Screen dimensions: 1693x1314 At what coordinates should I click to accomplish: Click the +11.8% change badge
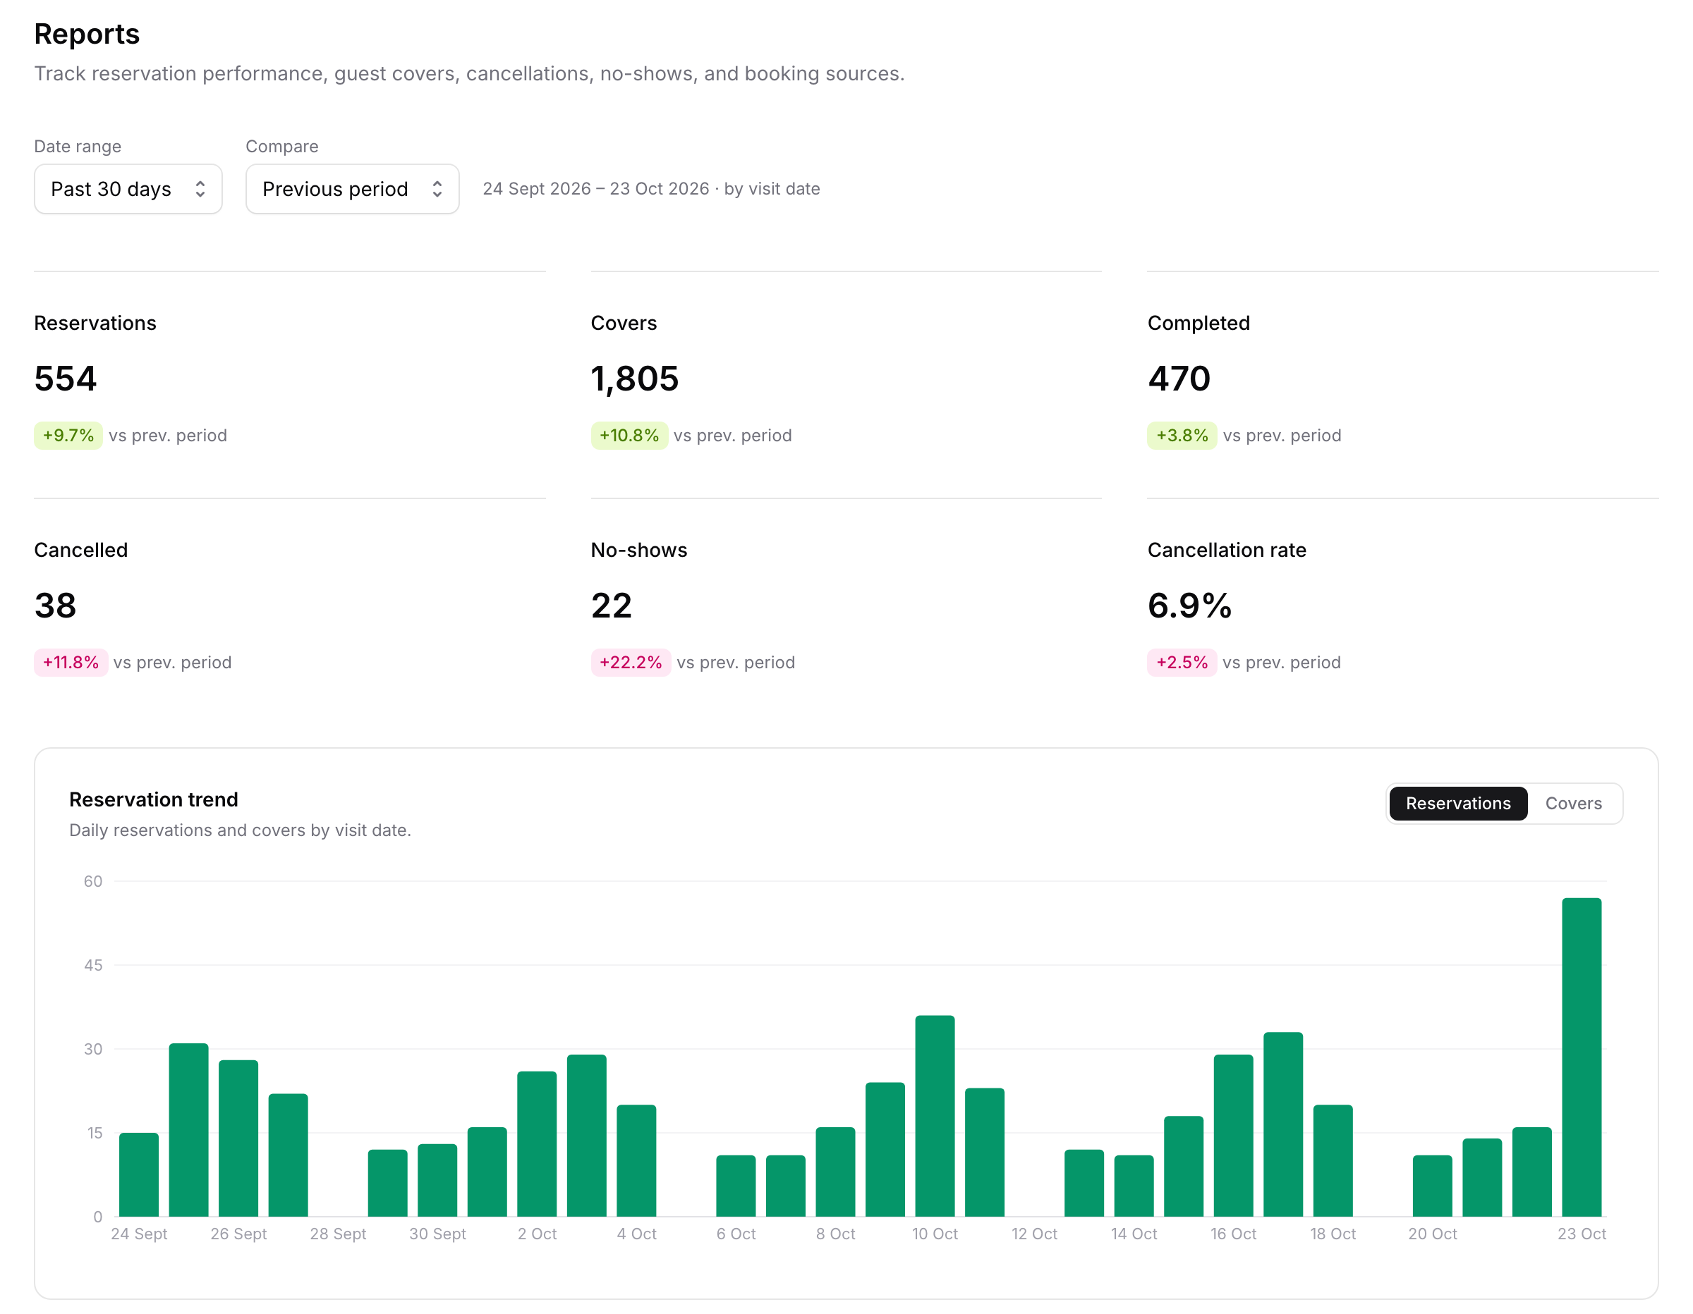(71, 663)
